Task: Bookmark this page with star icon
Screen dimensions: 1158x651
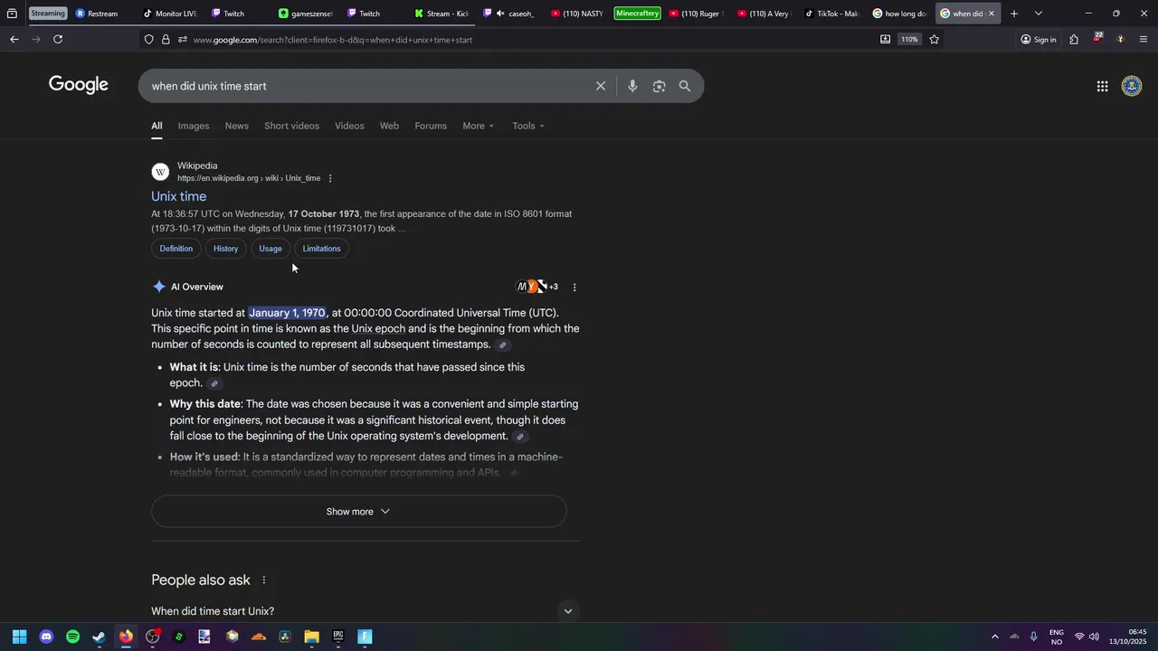Action: [x=934, y=39]
